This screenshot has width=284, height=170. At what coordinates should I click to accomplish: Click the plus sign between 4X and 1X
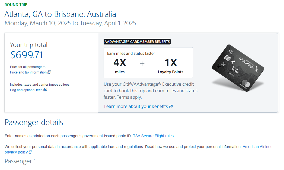point(142,63)
